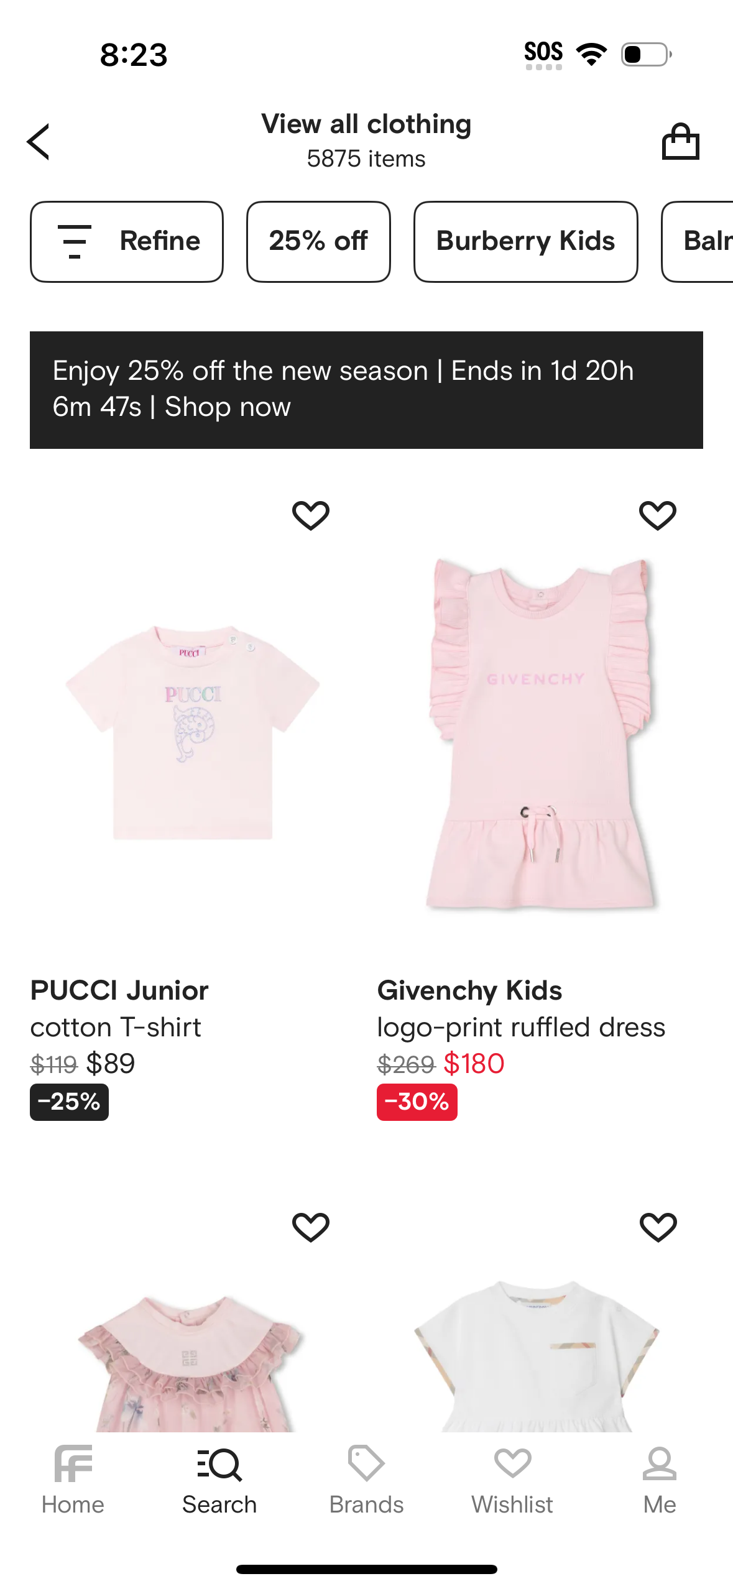The height and width of the screenshot is (1589, 733).
Task: Apply the 25% off filter chip
Action: (318, 241)
